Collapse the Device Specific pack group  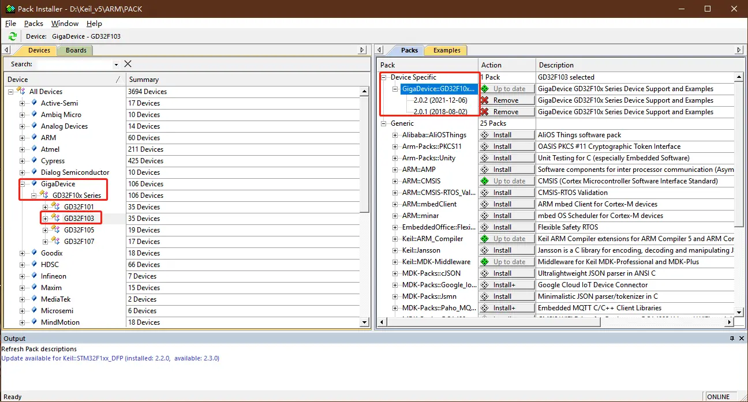[x=384, y=77]
